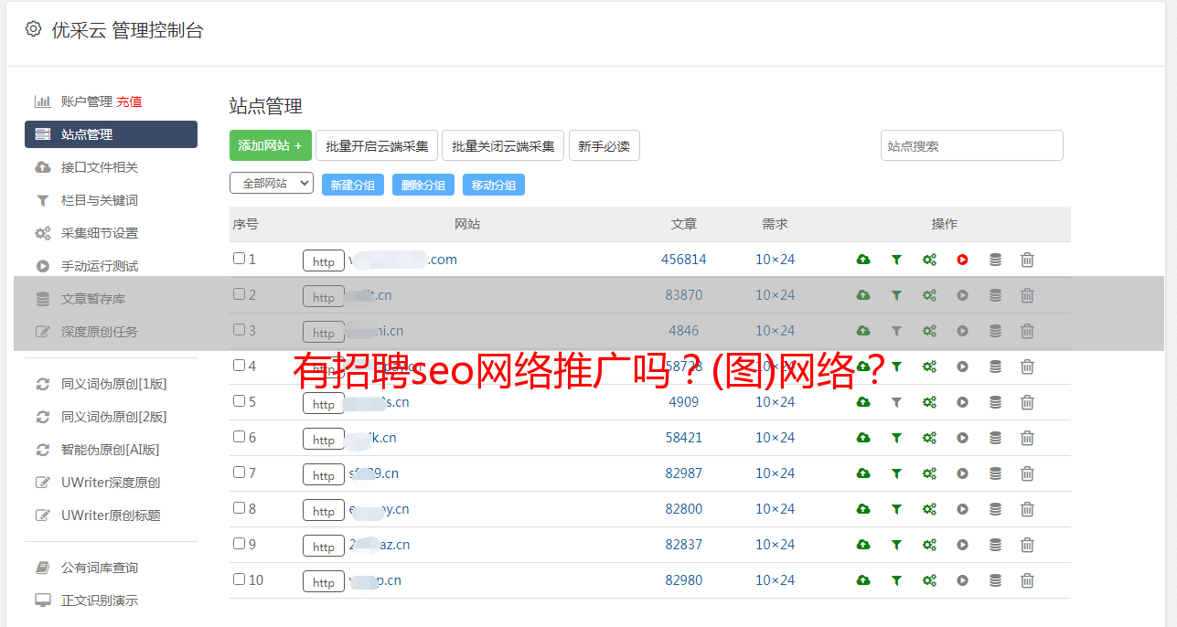Click the play icon in row 10
This screenshot has width=1177, height=627.
click(962, 580)
